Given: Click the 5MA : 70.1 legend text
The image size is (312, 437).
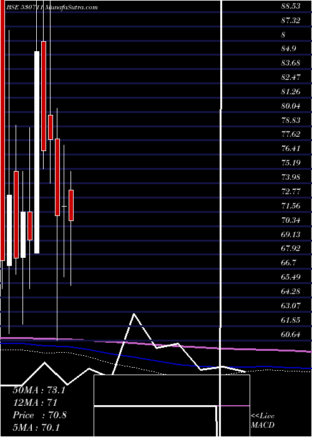Looking at the screenshot, I should click(36, 427).
